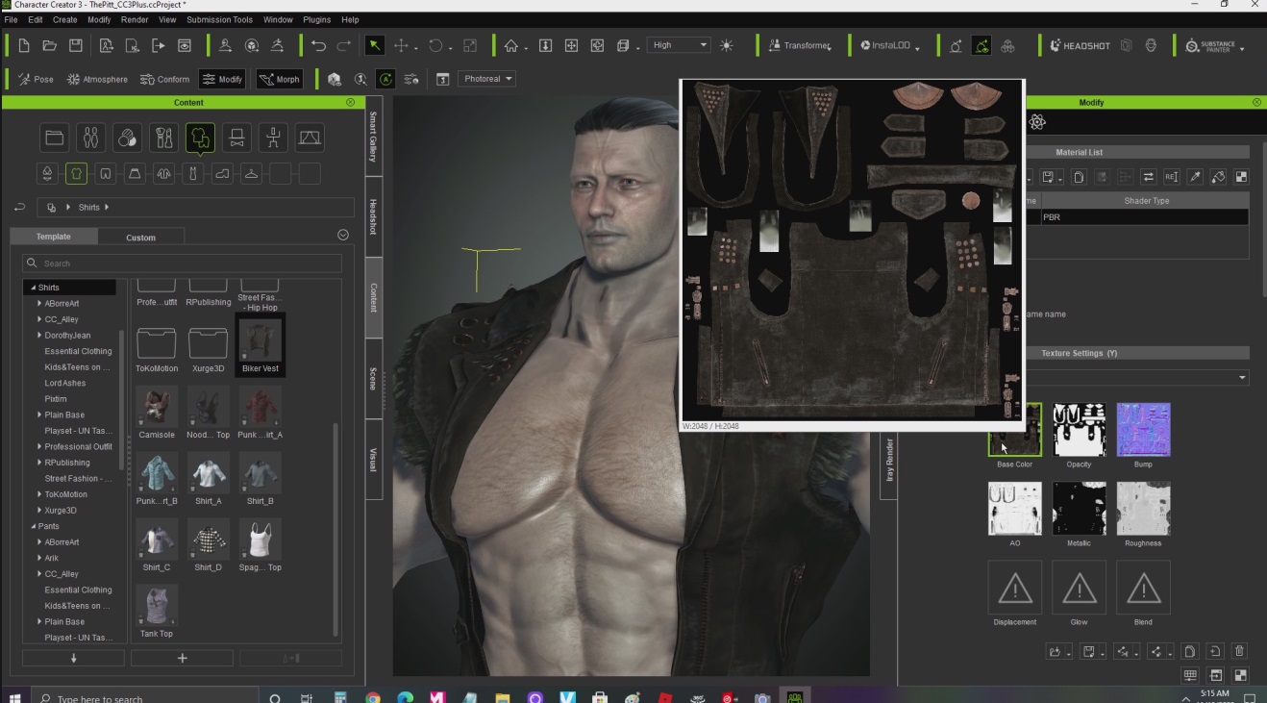Click the Home camera view icon
Screen dimensions: 1267x703
[x=511, y=45]
